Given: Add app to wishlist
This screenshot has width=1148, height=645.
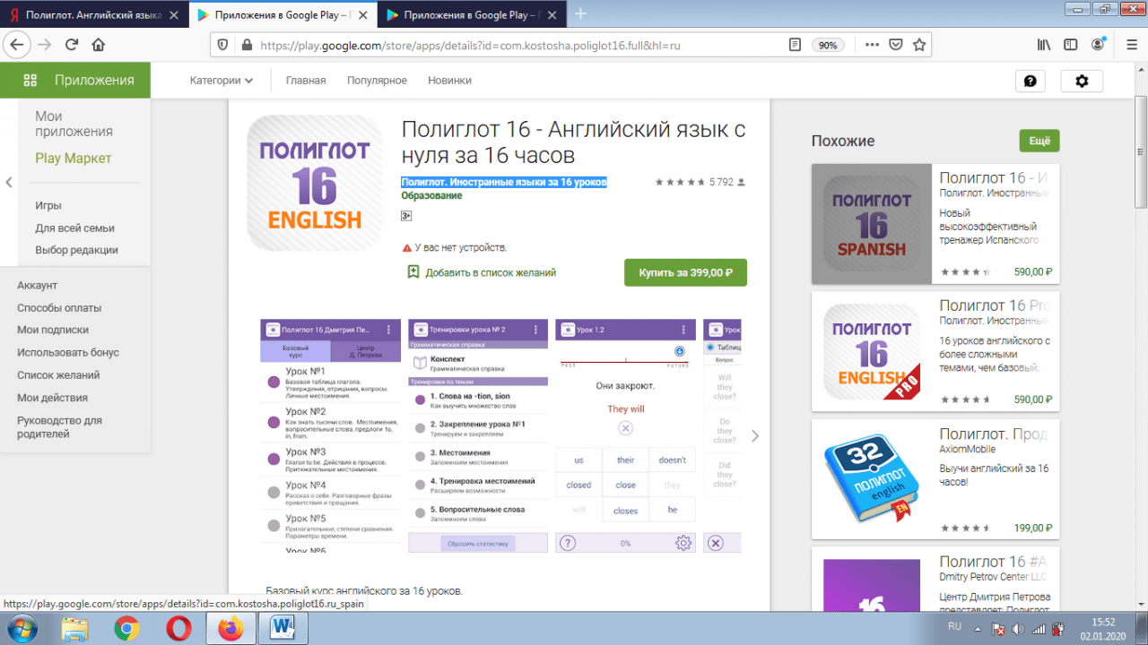Looking at the screenshot, I should (482, 272).
